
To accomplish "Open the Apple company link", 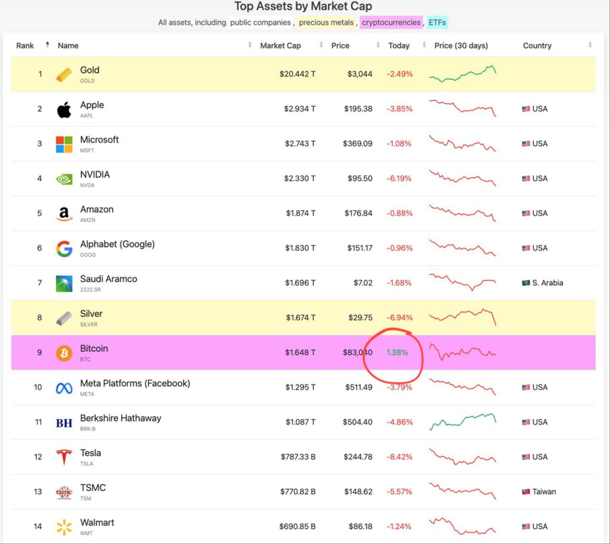I will pos(92,105).
